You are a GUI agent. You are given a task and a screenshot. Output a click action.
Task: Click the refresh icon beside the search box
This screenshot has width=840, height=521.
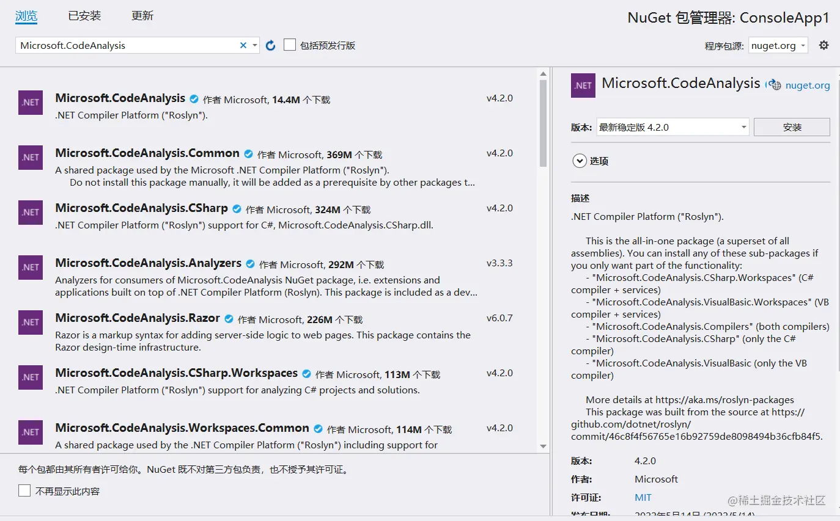coord(271,45)
